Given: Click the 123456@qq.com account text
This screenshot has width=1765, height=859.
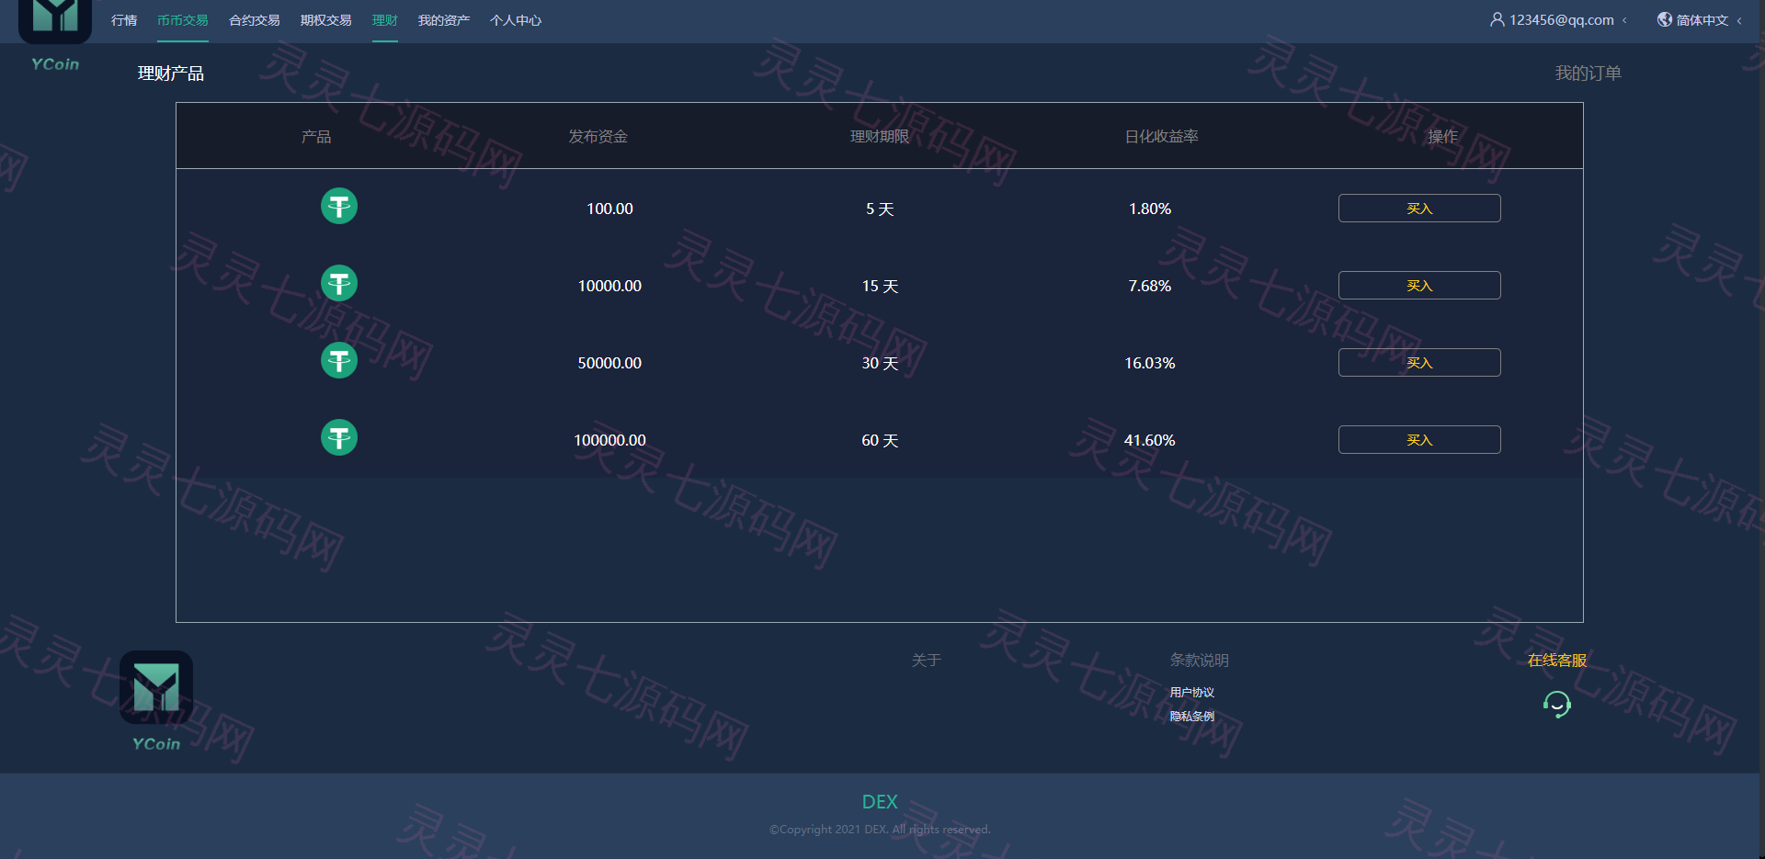Looking at the screenshot, I should click(x=1562, y=20).
